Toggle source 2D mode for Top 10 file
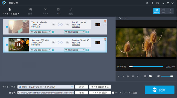Image resolution: width=177 pixels, height=98 pixels. coord(53,24)
